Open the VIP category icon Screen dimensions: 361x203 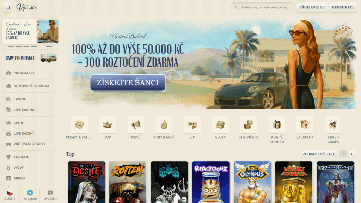click(x=192, y=124)
